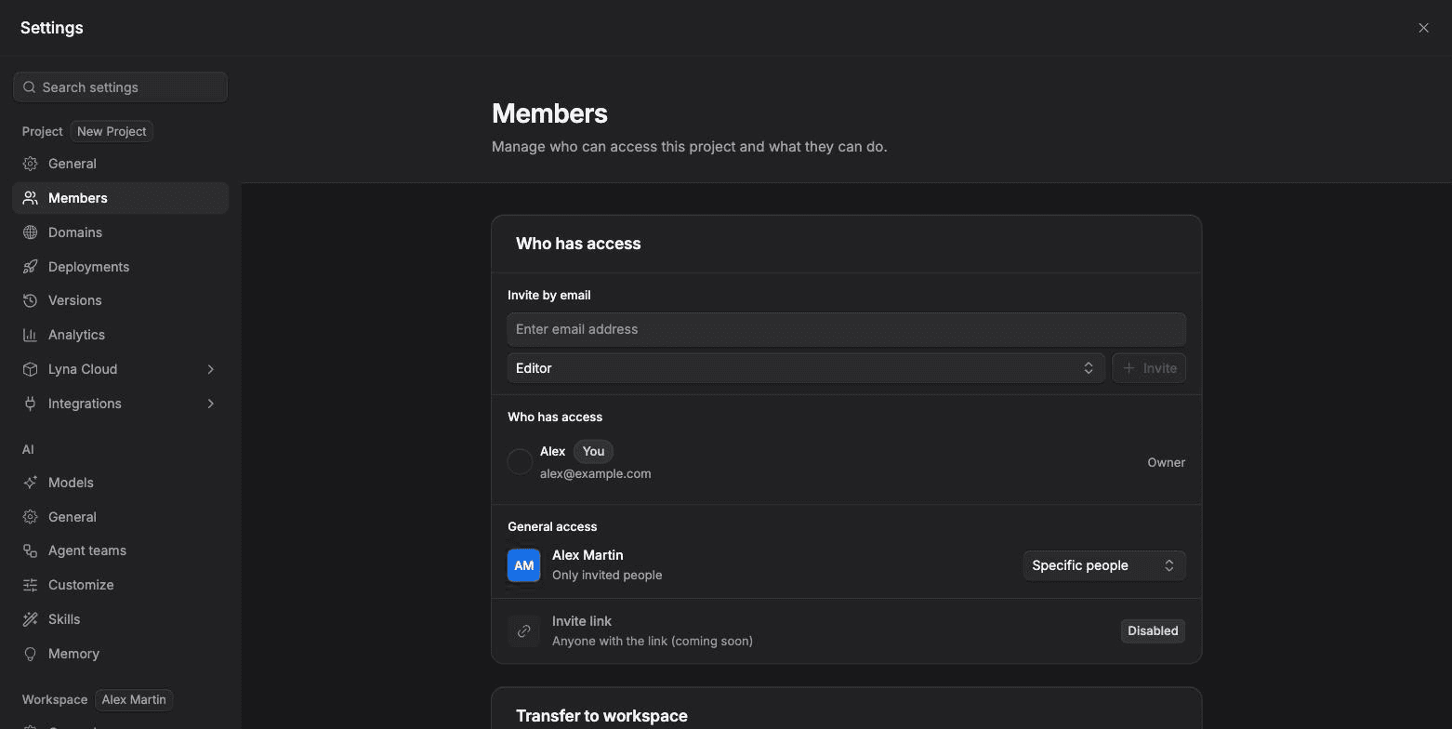Open the Memory settings page
Viewport: 1452px width, 729px height.
tap(120, 654)
